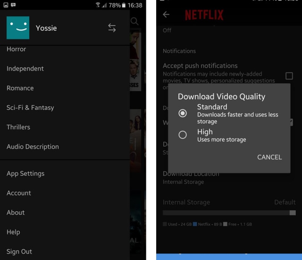Tap the picture notification icon in status bar
This screenshot has height=260, width=302.
click(x=6, y=5)
